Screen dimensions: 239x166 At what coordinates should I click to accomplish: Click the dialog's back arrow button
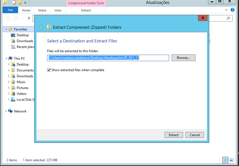pyautogui.click(x=41, y=27)
